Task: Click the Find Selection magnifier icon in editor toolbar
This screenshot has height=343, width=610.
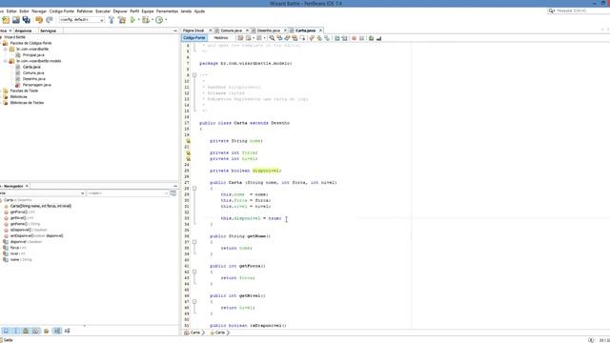Action: (x=272, y=38)
